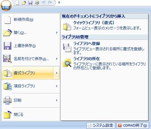Open the quick access toolbar customize dropdown
Image resolution: width=151 pixels, height=129 pixels.
(59, 3)
